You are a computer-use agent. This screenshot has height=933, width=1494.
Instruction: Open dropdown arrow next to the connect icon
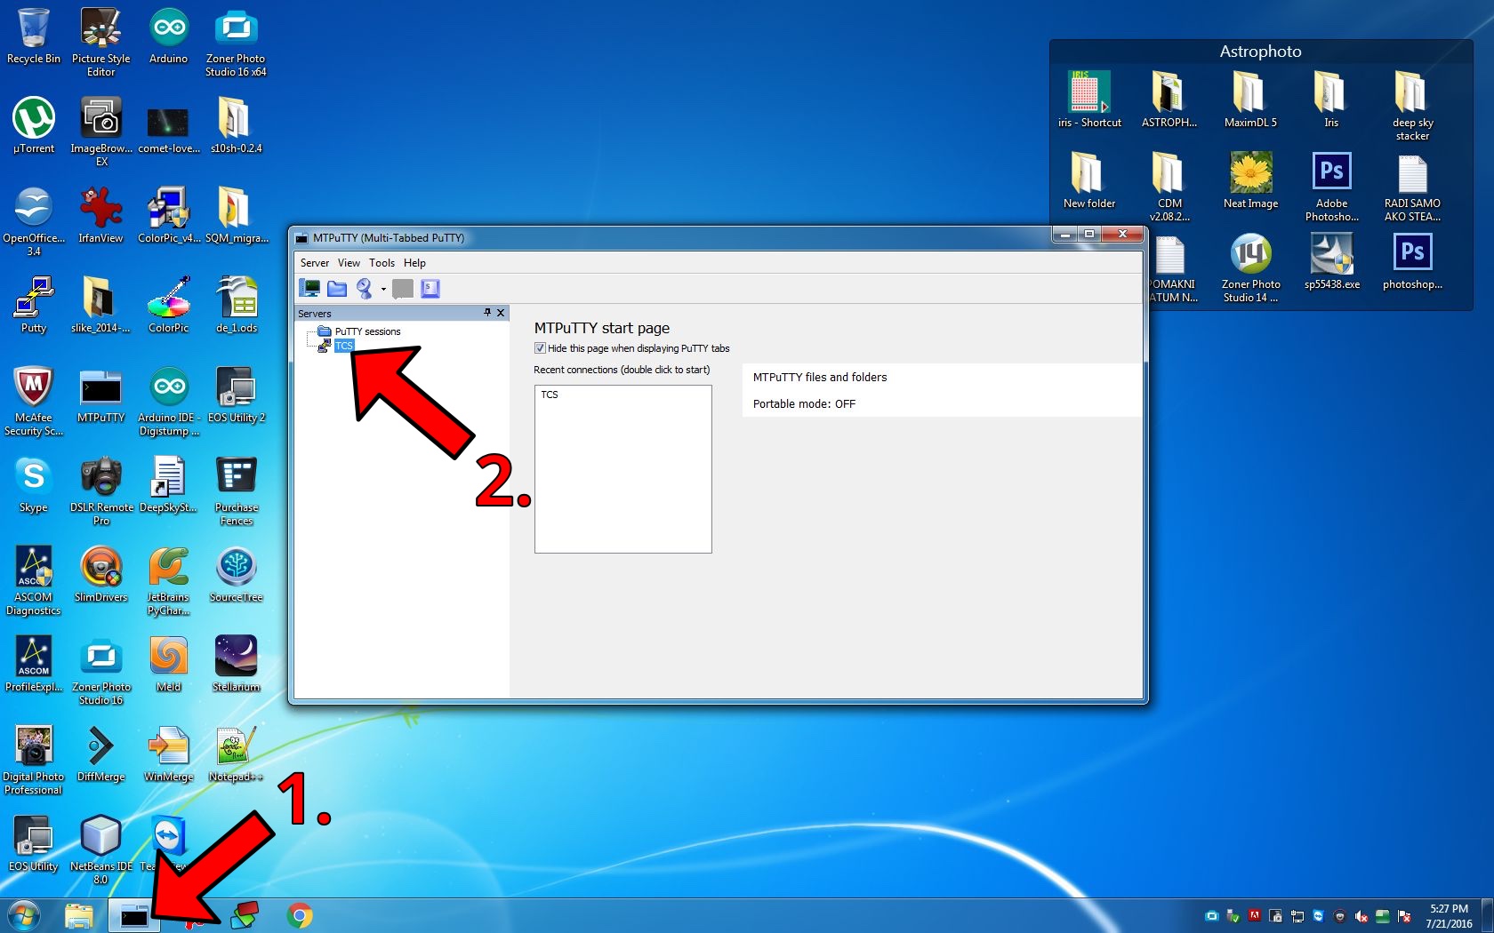(x=383, y=289)
